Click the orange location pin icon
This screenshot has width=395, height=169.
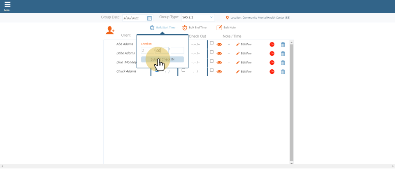coord(228,18)
